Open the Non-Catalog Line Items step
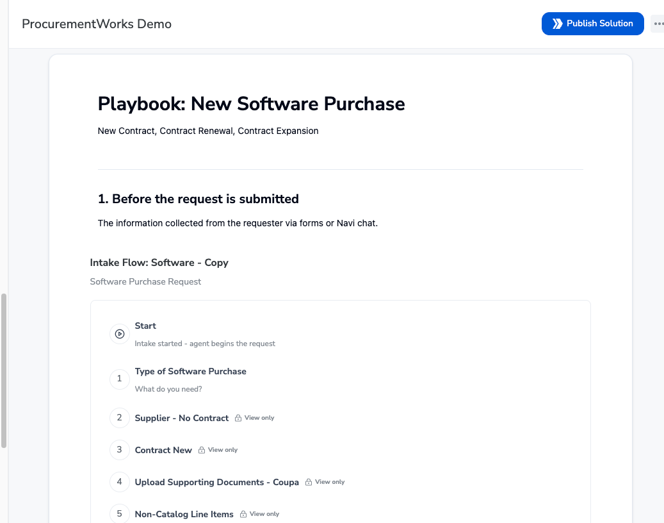 (184, 514)
